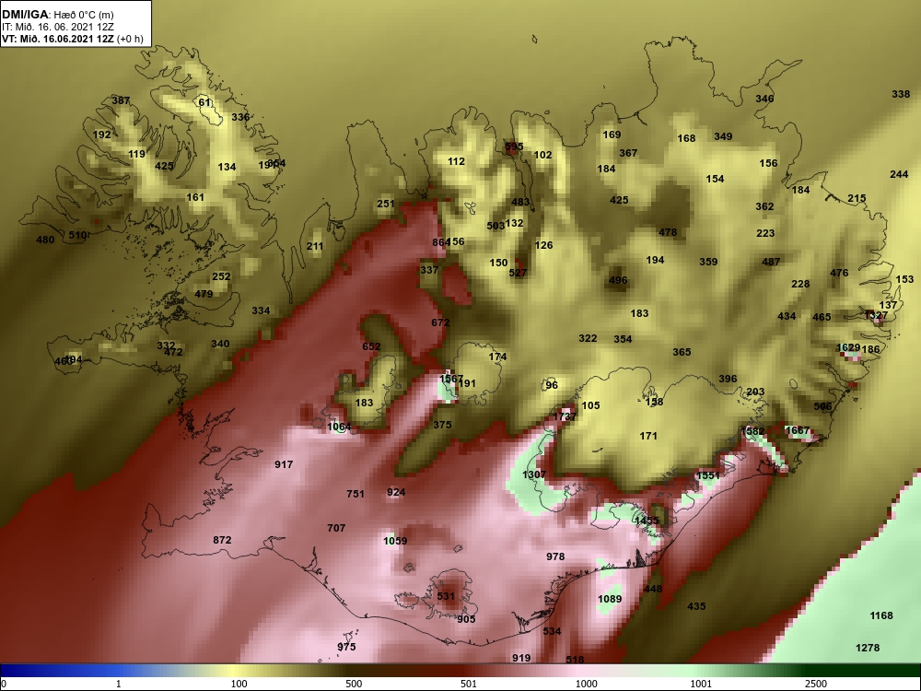Click the legend label '501'
The image size is (921, 691).
469,684
